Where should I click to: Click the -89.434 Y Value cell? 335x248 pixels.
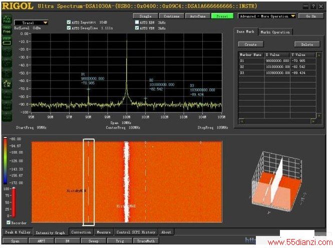click(x=303, y=72)
